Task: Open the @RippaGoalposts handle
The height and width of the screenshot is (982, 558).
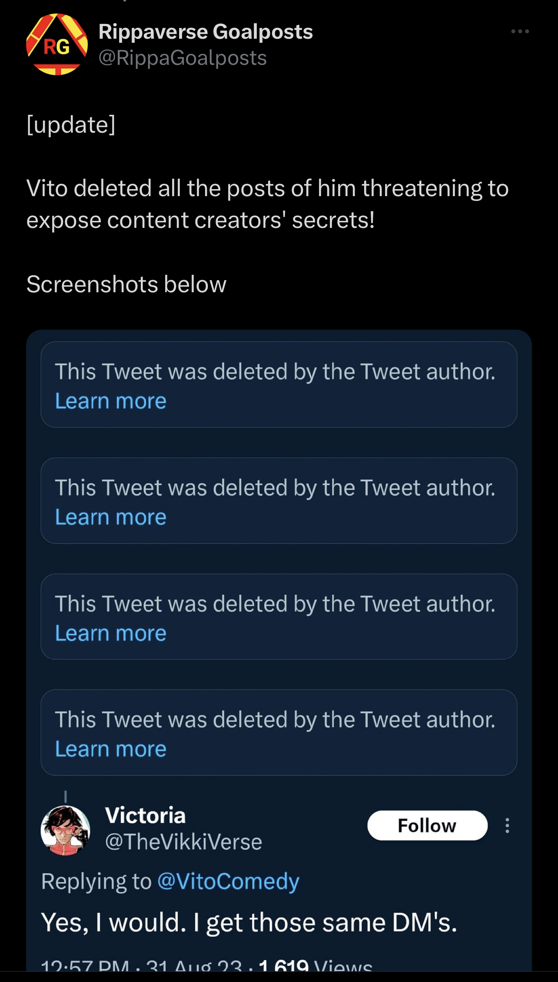Action: click(x=183, y=58)
